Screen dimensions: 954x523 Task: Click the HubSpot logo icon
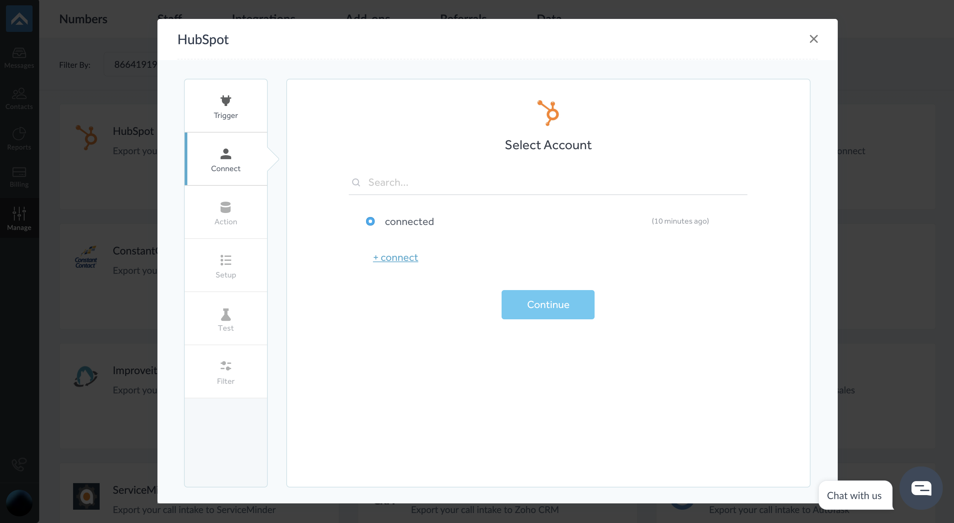pos(548,113)
